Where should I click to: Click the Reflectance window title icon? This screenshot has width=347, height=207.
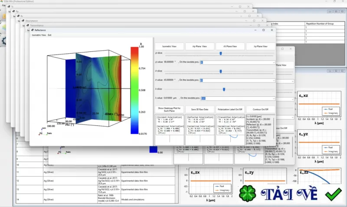[x=32, y=30]
